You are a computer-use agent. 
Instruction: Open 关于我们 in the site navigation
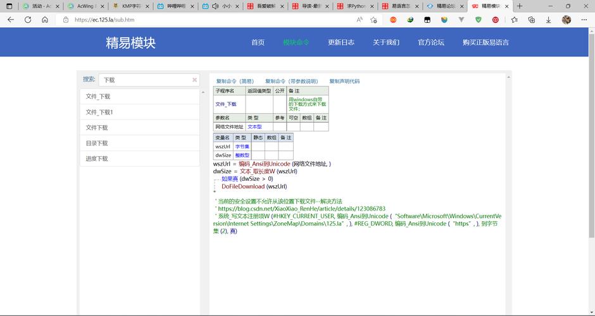(386, 42)
